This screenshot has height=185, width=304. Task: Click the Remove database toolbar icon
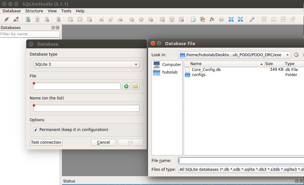click(47, 19)
